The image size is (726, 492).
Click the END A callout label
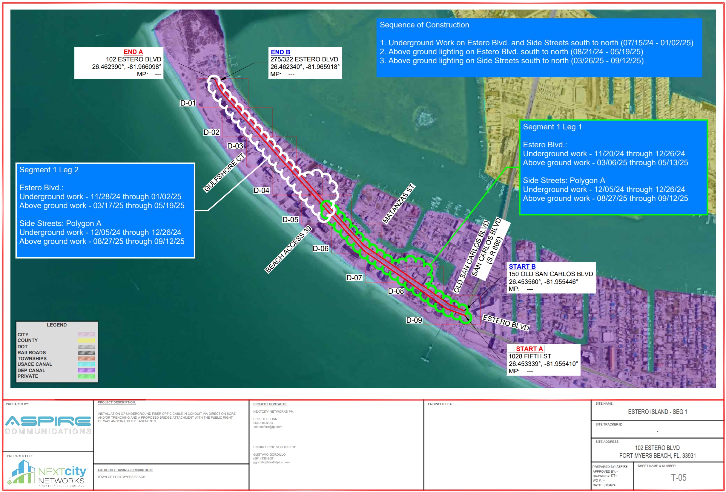pyautogui.click(x=133, y=52)
